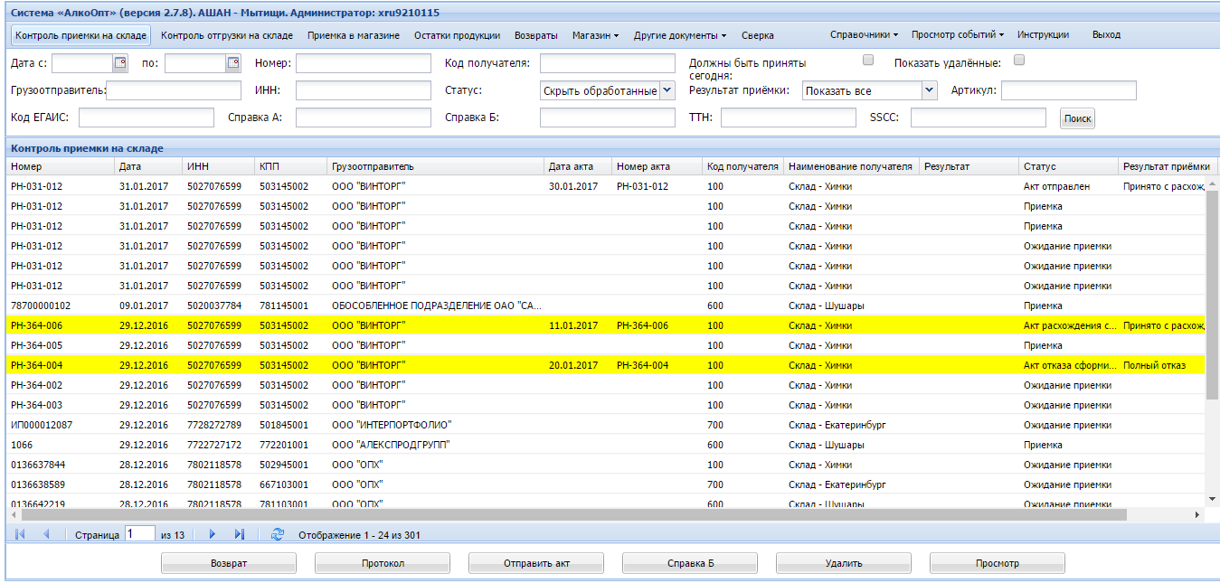The width and height of the screenshot is (1220, 583).
Task: Expand the 'Статус' dropdown list
Action: (667, 90)
